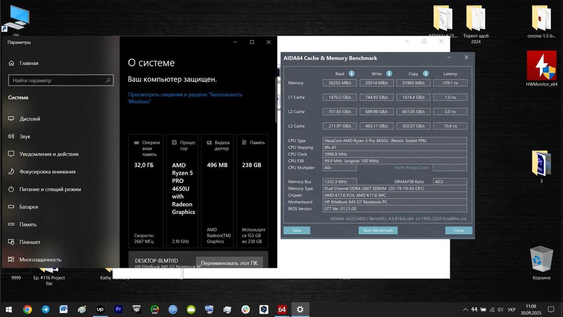Click the search magnifier in Settings
This screenshot has height=317, width=563.
pos(108,80)
